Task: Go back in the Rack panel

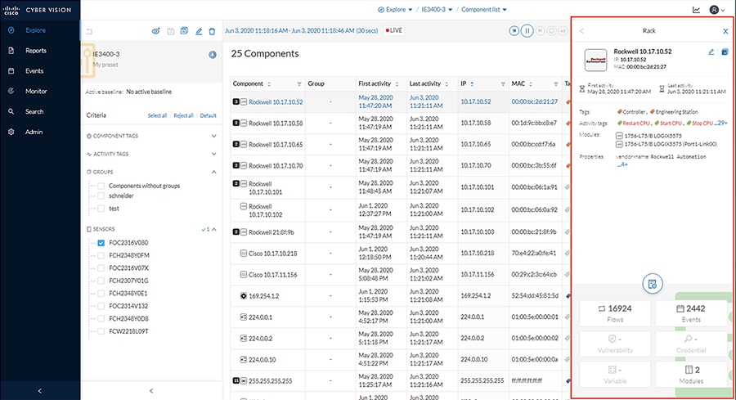Action: pos(581,31)
